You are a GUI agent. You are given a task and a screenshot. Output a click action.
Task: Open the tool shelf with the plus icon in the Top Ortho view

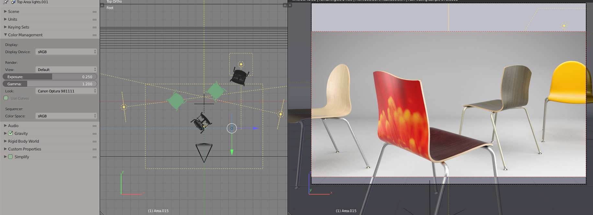pos(102,5)
